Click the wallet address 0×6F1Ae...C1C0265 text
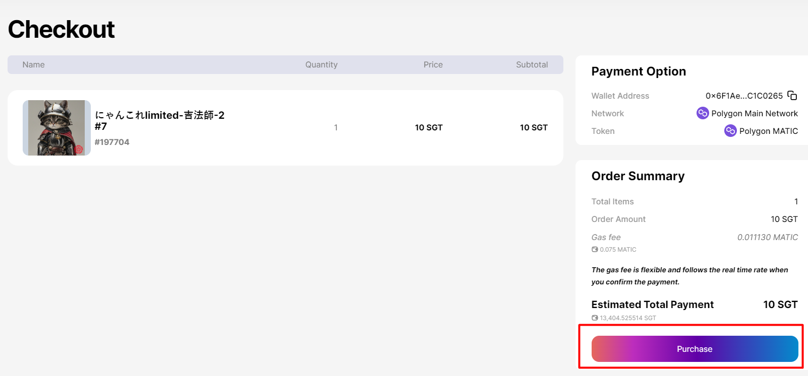The image size is (808, 376). coord(744,96)
